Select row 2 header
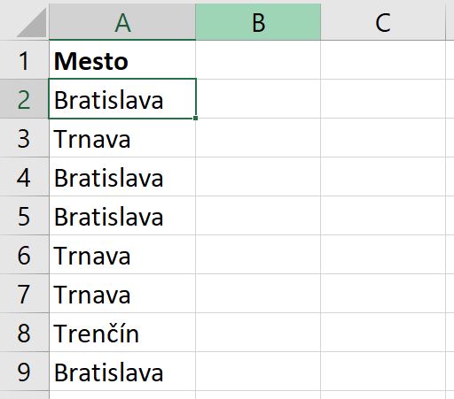The image size is (454, 399). click(x=24, y=99)
